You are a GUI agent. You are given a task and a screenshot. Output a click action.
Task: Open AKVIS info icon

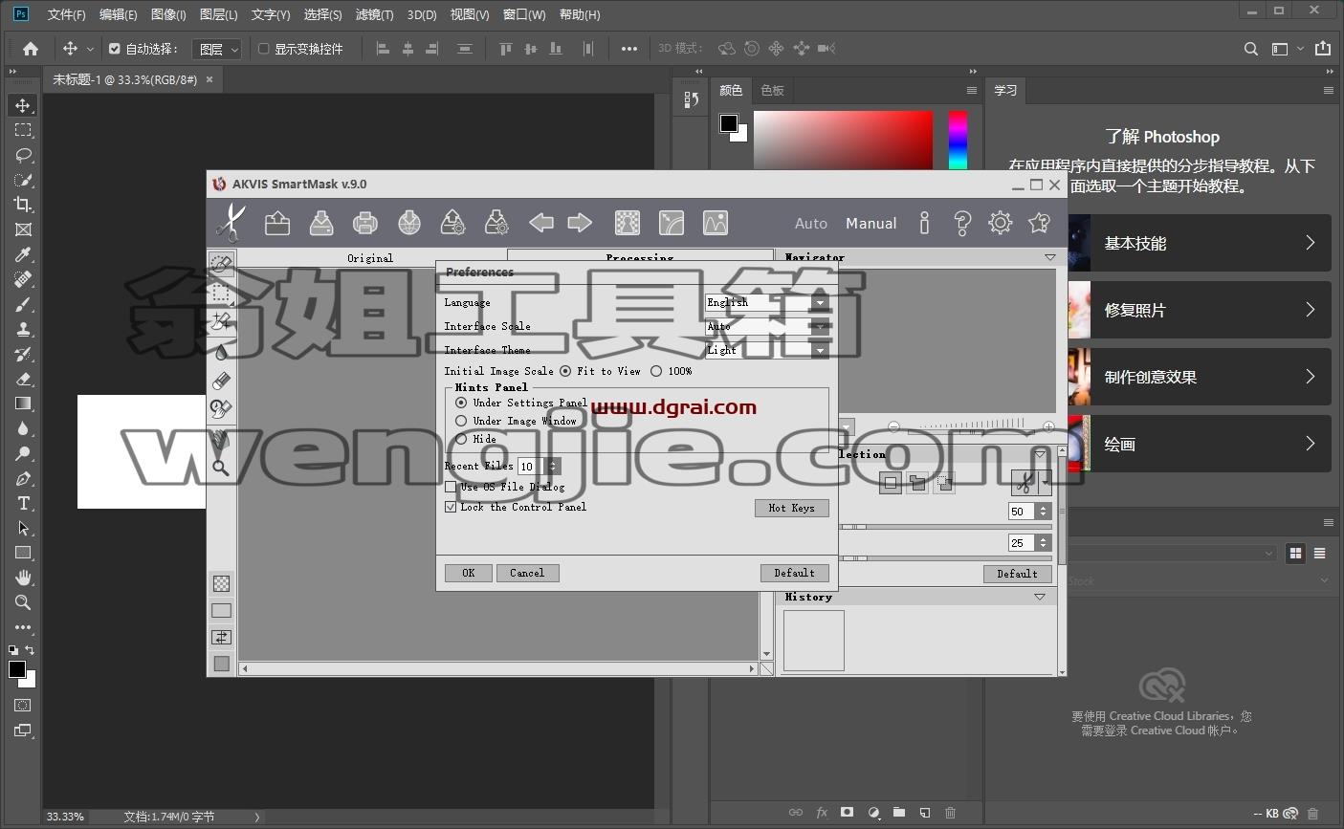924,223
